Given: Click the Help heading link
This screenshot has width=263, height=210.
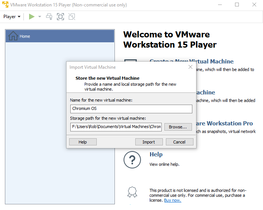Looking at the screenshot, I should click(156, 154).
